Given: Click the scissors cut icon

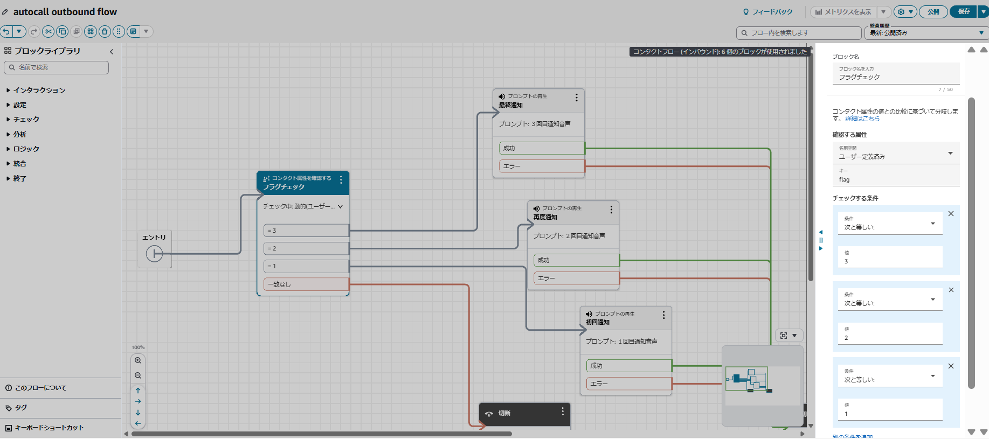Looking at the screenshot, I should [49, 32].
